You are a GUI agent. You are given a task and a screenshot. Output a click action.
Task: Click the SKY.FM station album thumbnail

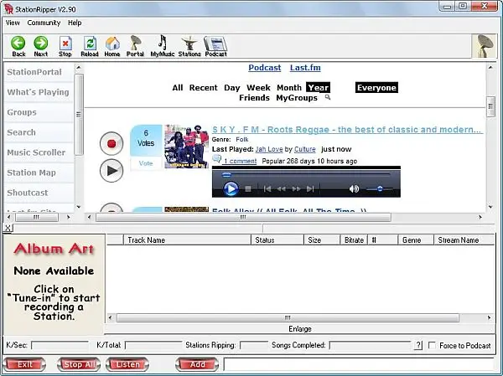click(x=186, y=147)
